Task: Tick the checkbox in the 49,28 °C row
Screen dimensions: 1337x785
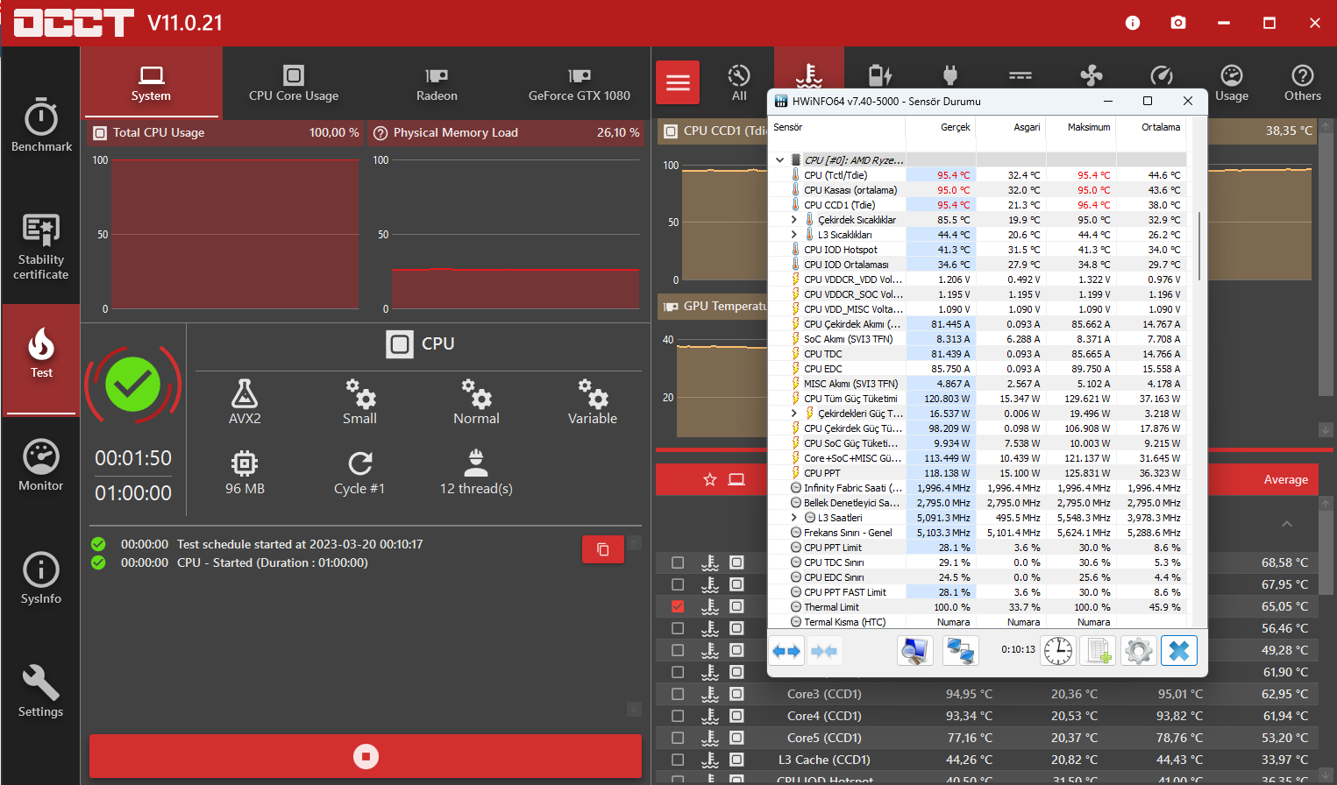Action: pyautogui.click(x=678, y=650)
